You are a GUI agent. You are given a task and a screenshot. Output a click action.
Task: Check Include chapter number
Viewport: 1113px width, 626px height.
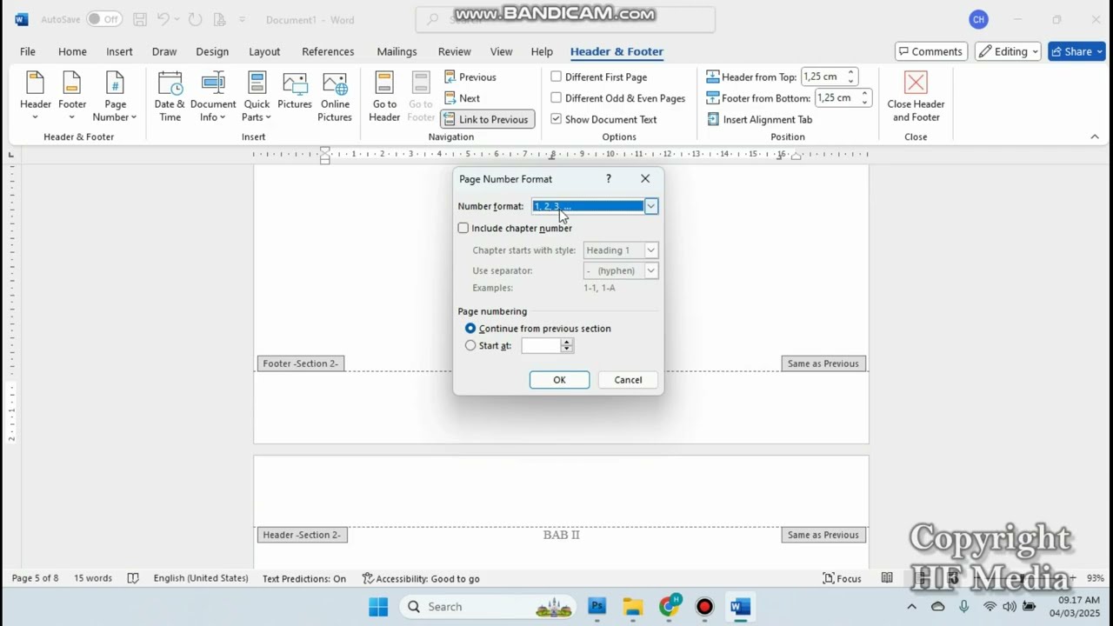[463, 228]
